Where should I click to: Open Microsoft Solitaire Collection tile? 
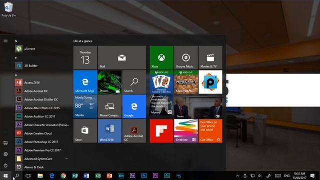coord(161,82)
